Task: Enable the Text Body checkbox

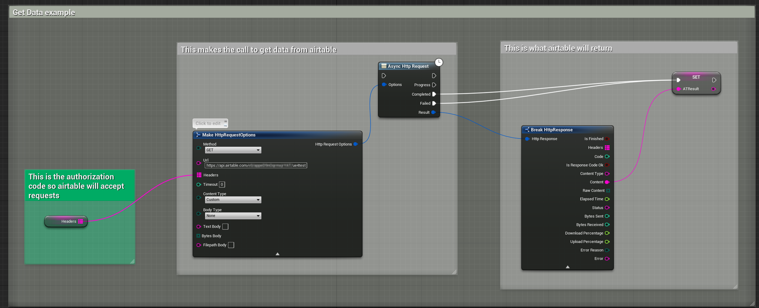Action: (225, 226)
